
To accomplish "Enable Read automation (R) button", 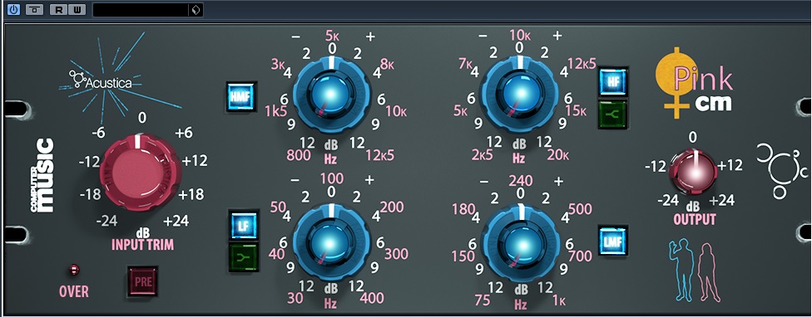I will coord(58,9).
